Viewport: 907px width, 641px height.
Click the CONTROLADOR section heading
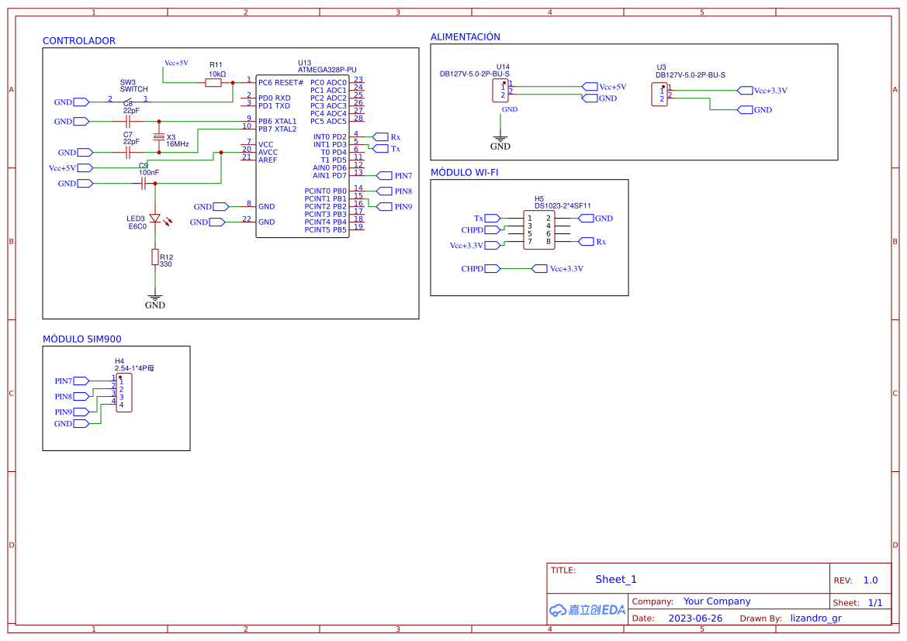[79, 40]
